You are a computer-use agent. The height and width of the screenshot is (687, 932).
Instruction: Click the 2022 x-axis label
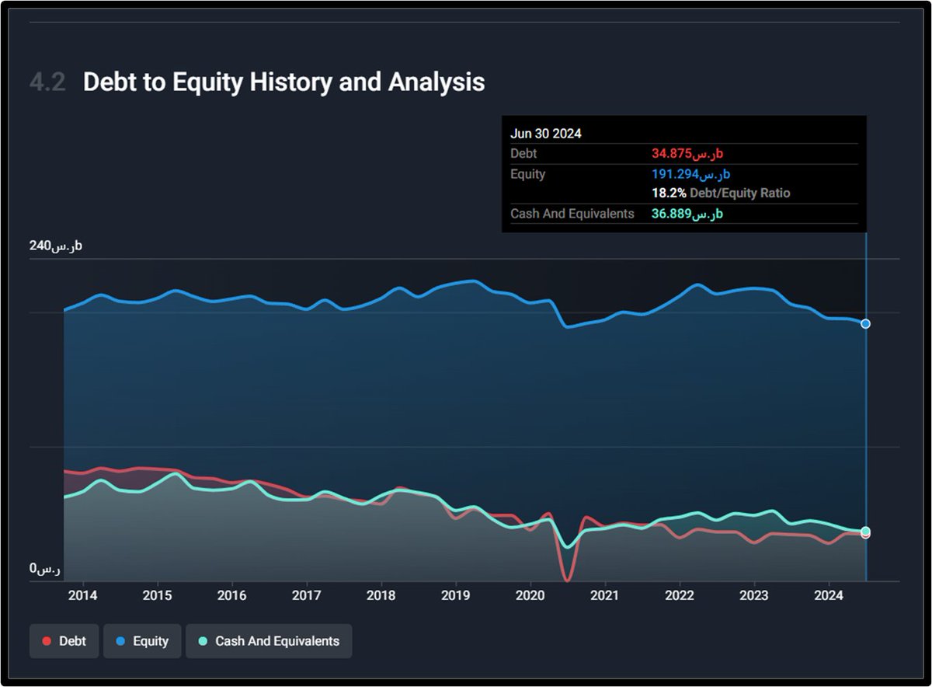680,595
